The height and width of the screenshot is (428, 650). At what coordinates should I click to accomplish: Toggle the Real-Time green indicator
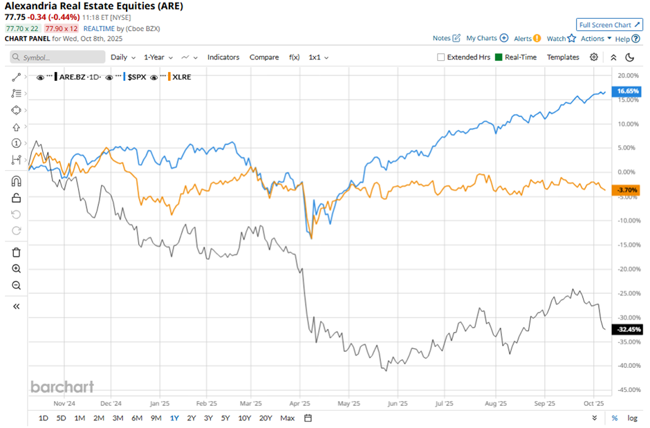point(499,57)
